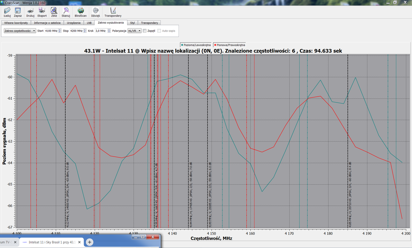Decrease Krok step with down arrow
412x248 pixels.
click(109, 32)
